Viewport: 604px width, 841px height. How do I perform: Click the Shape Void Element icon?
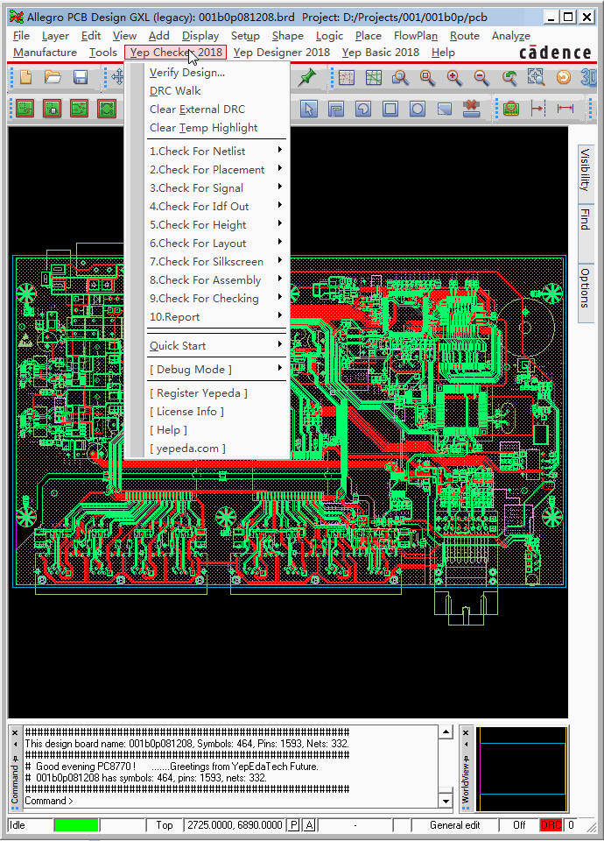[445, 109]
